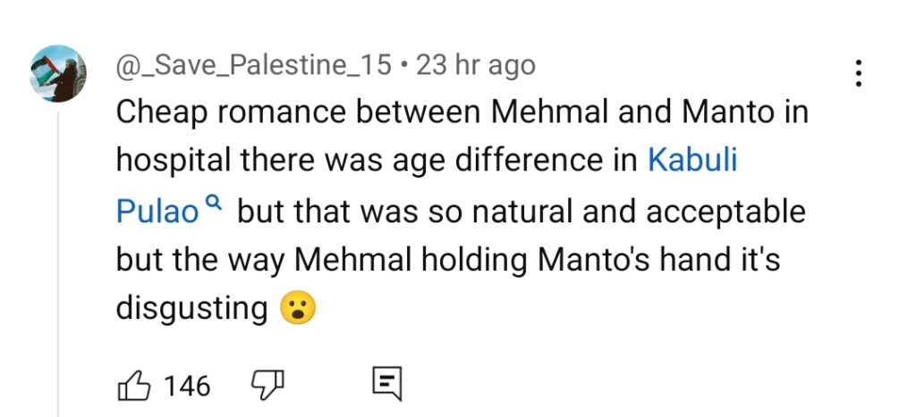Open the commenter's profile picture
The width and height of the screenshot is (916, 417).
point(58,73)
